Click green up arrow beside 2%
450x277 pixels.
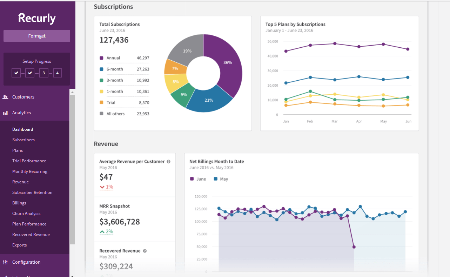(x=102, y=232)
